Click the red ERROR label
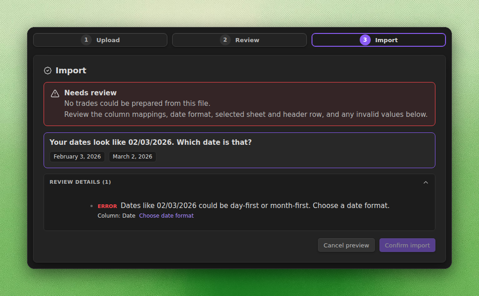479x296 pixels. pos(107,206)
